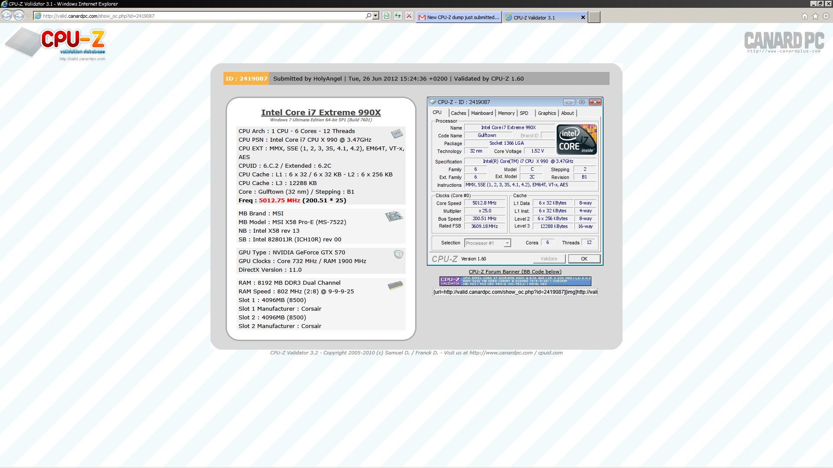The height and width of the screenshot is (468, 833).
Task: Click the orange ID : 2419087 badge
Action: (x=246, y=78)
